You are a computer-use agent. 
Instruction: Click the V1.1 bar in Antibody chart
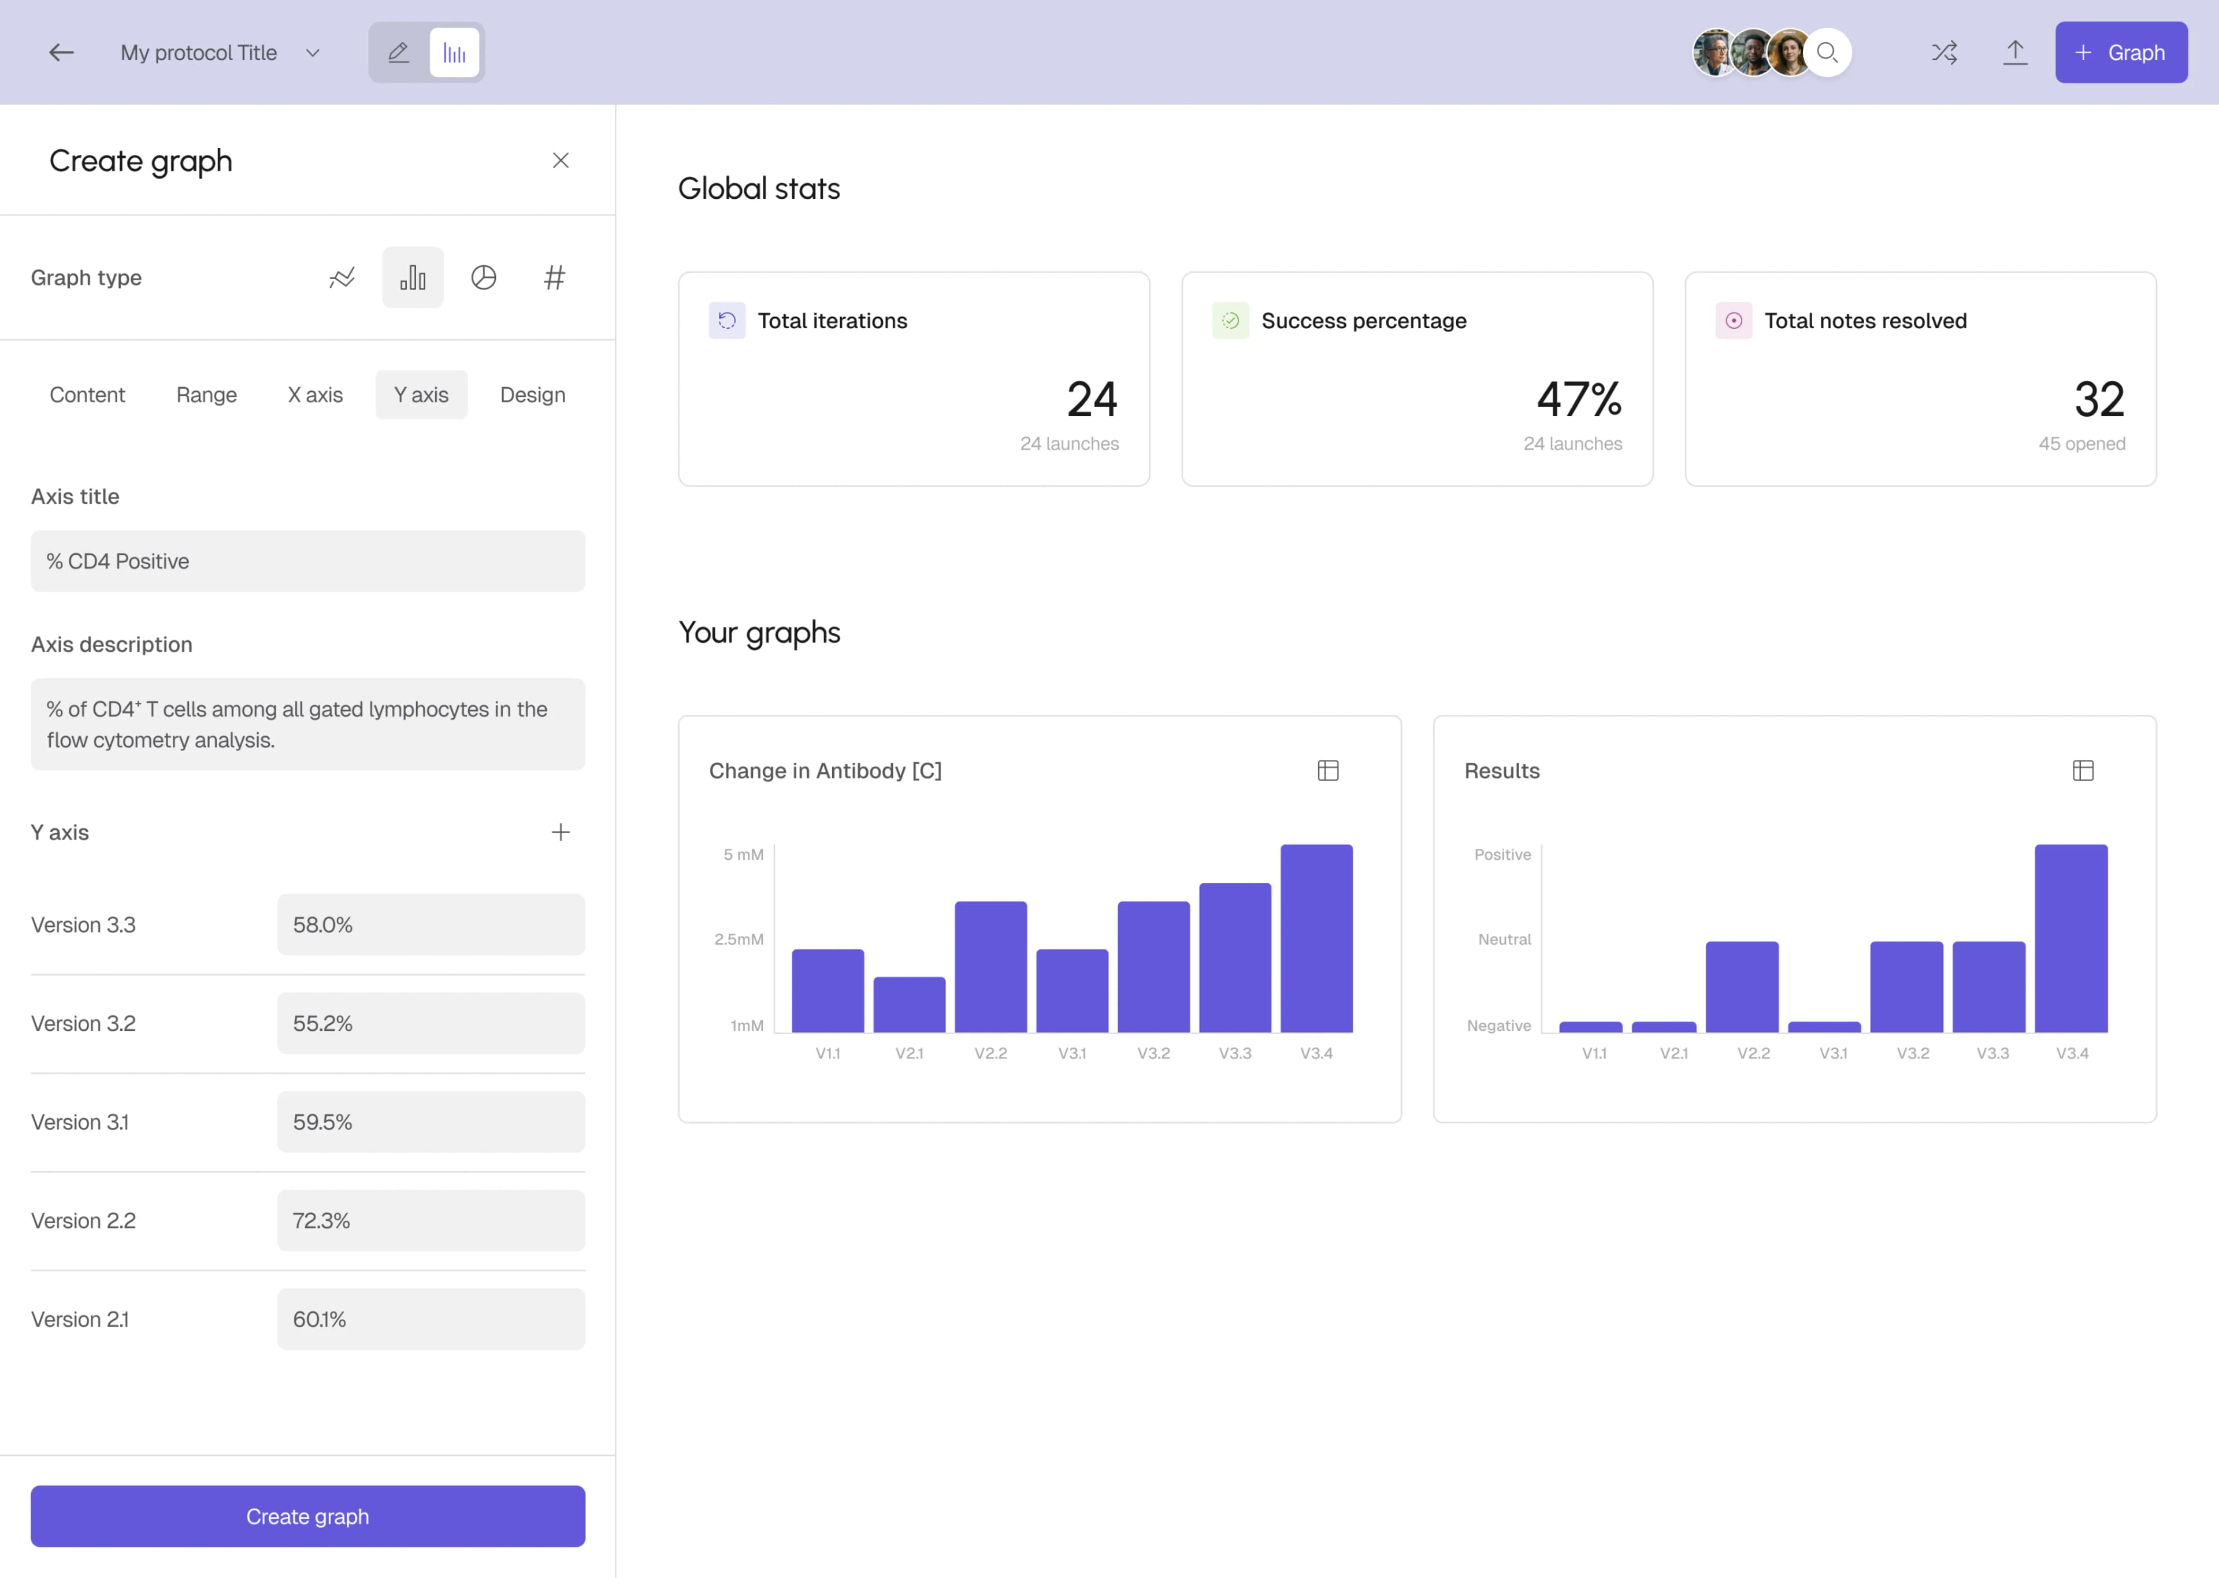[x=828, y=990]
